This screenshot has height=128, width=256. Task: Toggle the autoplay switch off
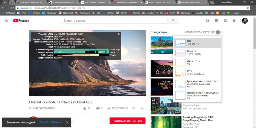point(219,32)
